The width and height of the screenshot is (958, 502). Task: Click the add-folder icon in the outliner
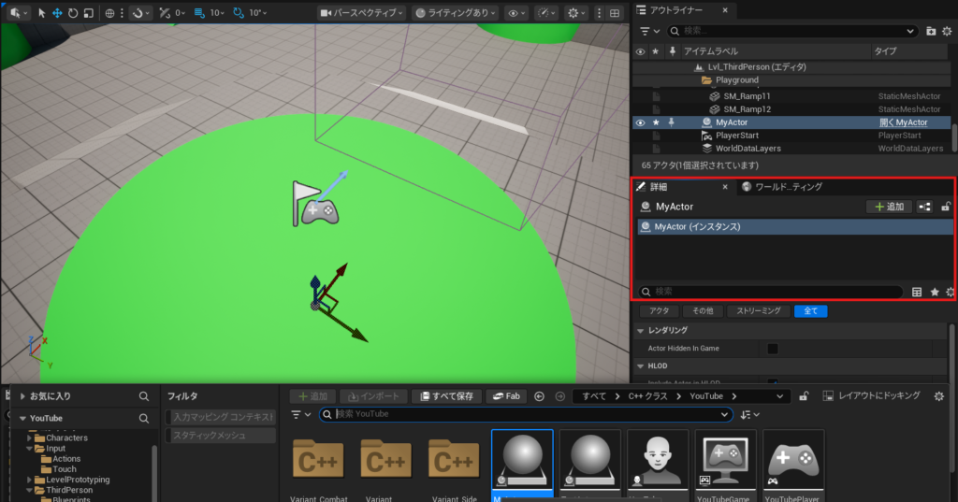(930, 31)
